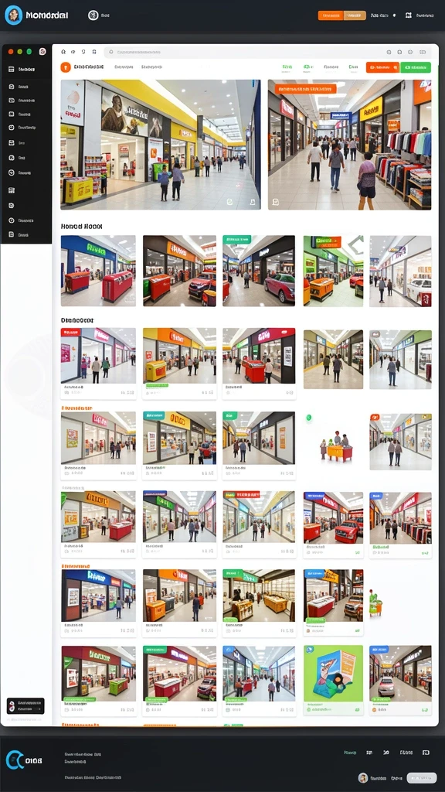The height and width of the screenshot is (792, 445).
Task: Click the orange circular logo in the page header
Action: (65, 67)
